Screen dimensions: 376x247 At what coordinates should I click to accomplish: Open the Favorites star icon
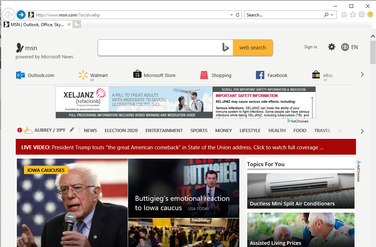353,15
